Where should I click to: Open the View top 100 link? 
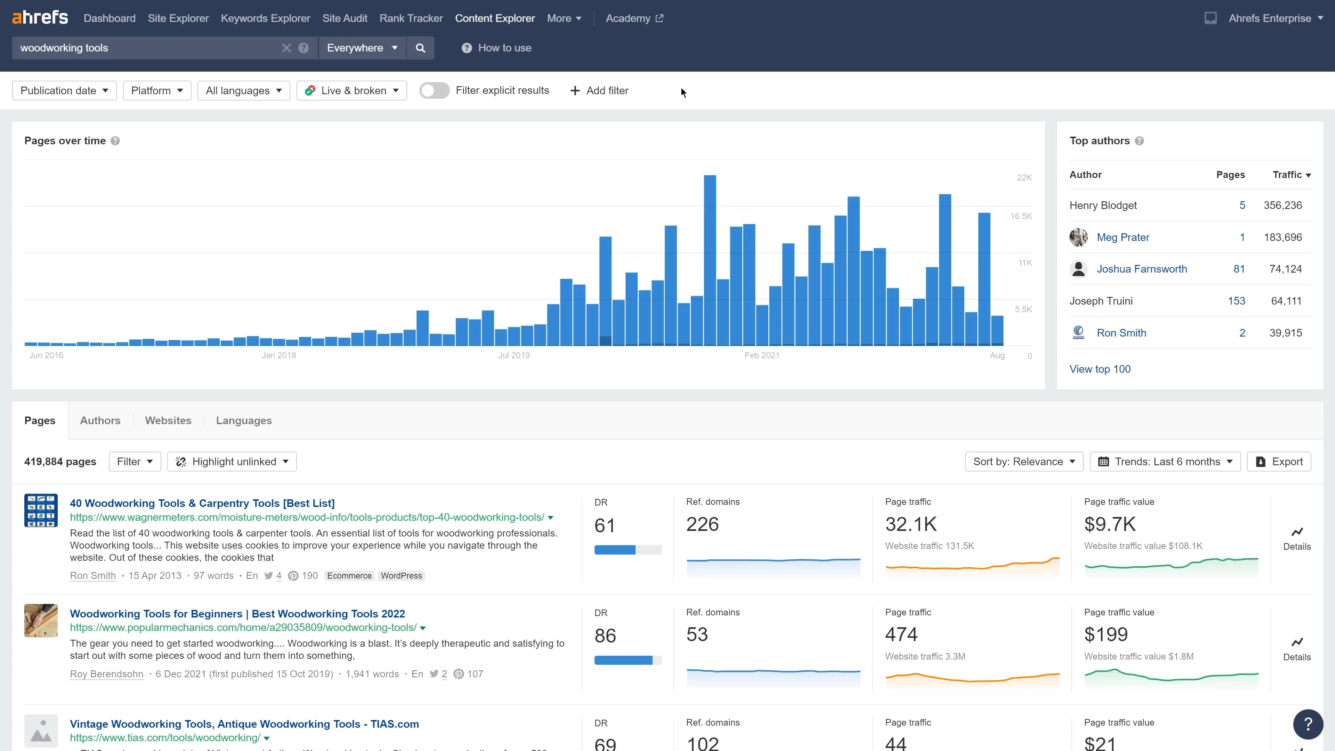[x=1100, y=369]
